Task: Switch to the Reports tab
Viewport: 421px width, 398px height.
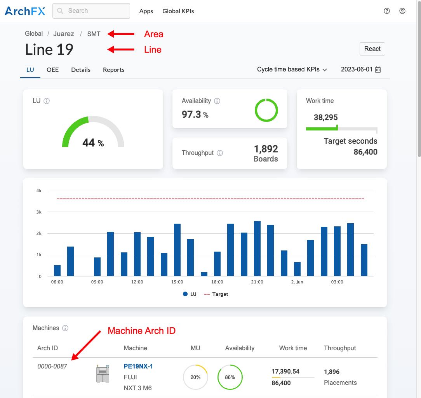Action: coord(113,70)
